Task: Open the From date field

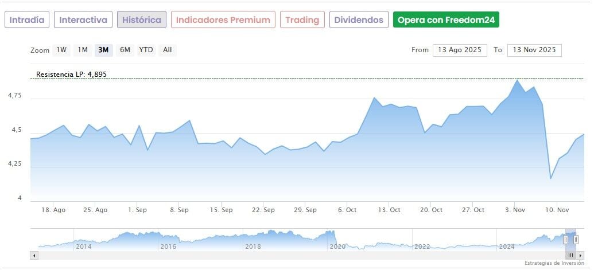Action: 460,50
